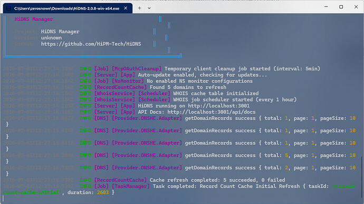Minimize the terminal window
Viewport: 364px width, 204px height.
coord(326,7)
